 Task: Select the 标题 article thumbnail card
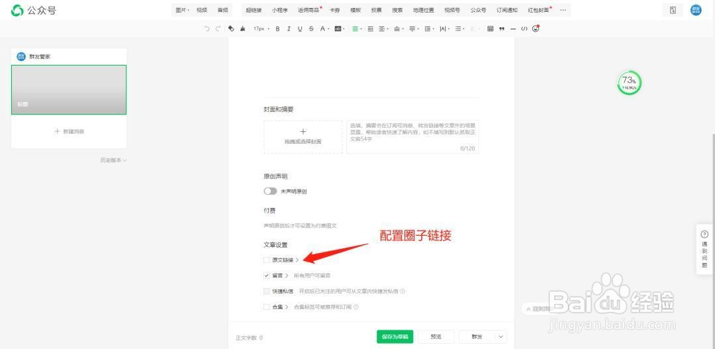point(69,89)
